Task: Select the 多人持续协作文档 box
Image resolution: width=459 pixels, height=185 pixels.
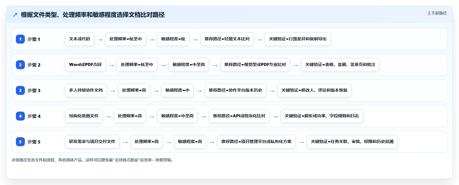Action: (86, 90)
